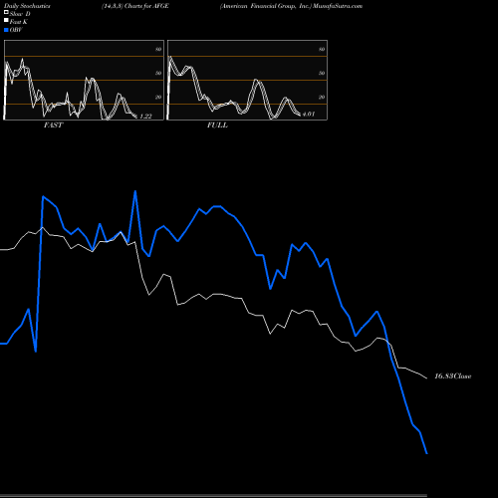Click the FULL label under the chart
Screen dimensions: 498x498
tap(217, 125)
